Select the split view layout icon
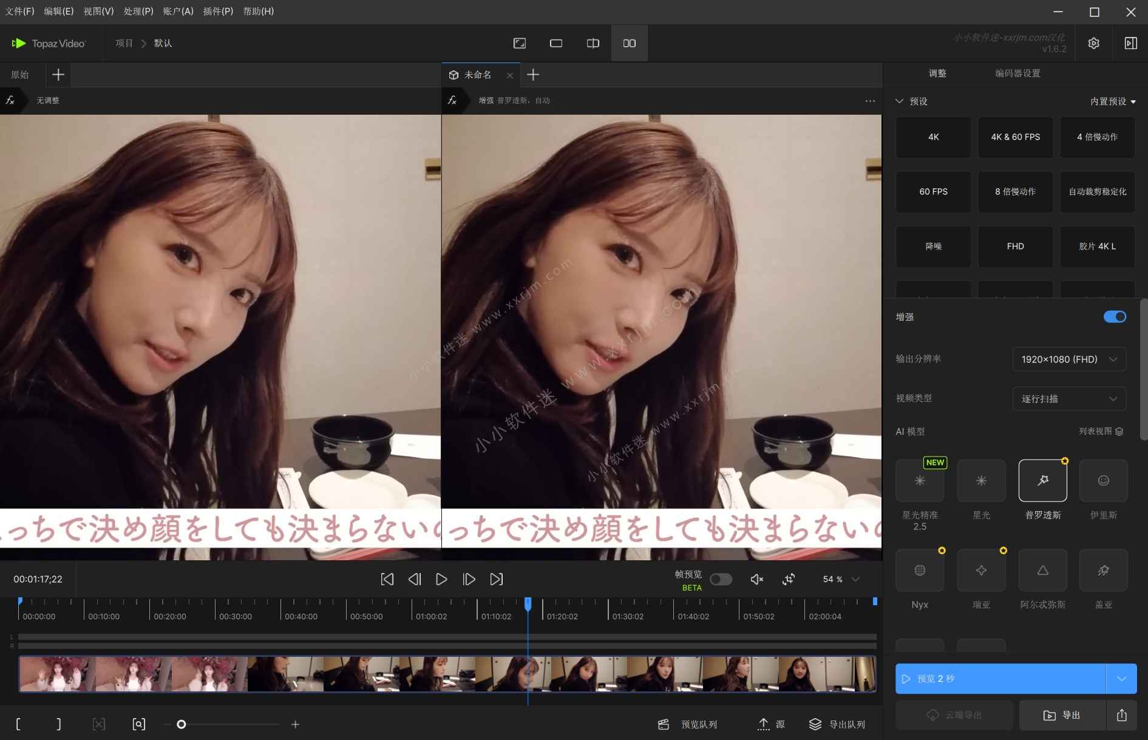 tap(593, 43)
